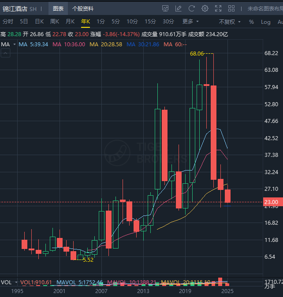Image resolution: width=283 pixels, height=297 pixels.
Task: Select the 5日 timeframe
Action: click(x=24, y=22)
